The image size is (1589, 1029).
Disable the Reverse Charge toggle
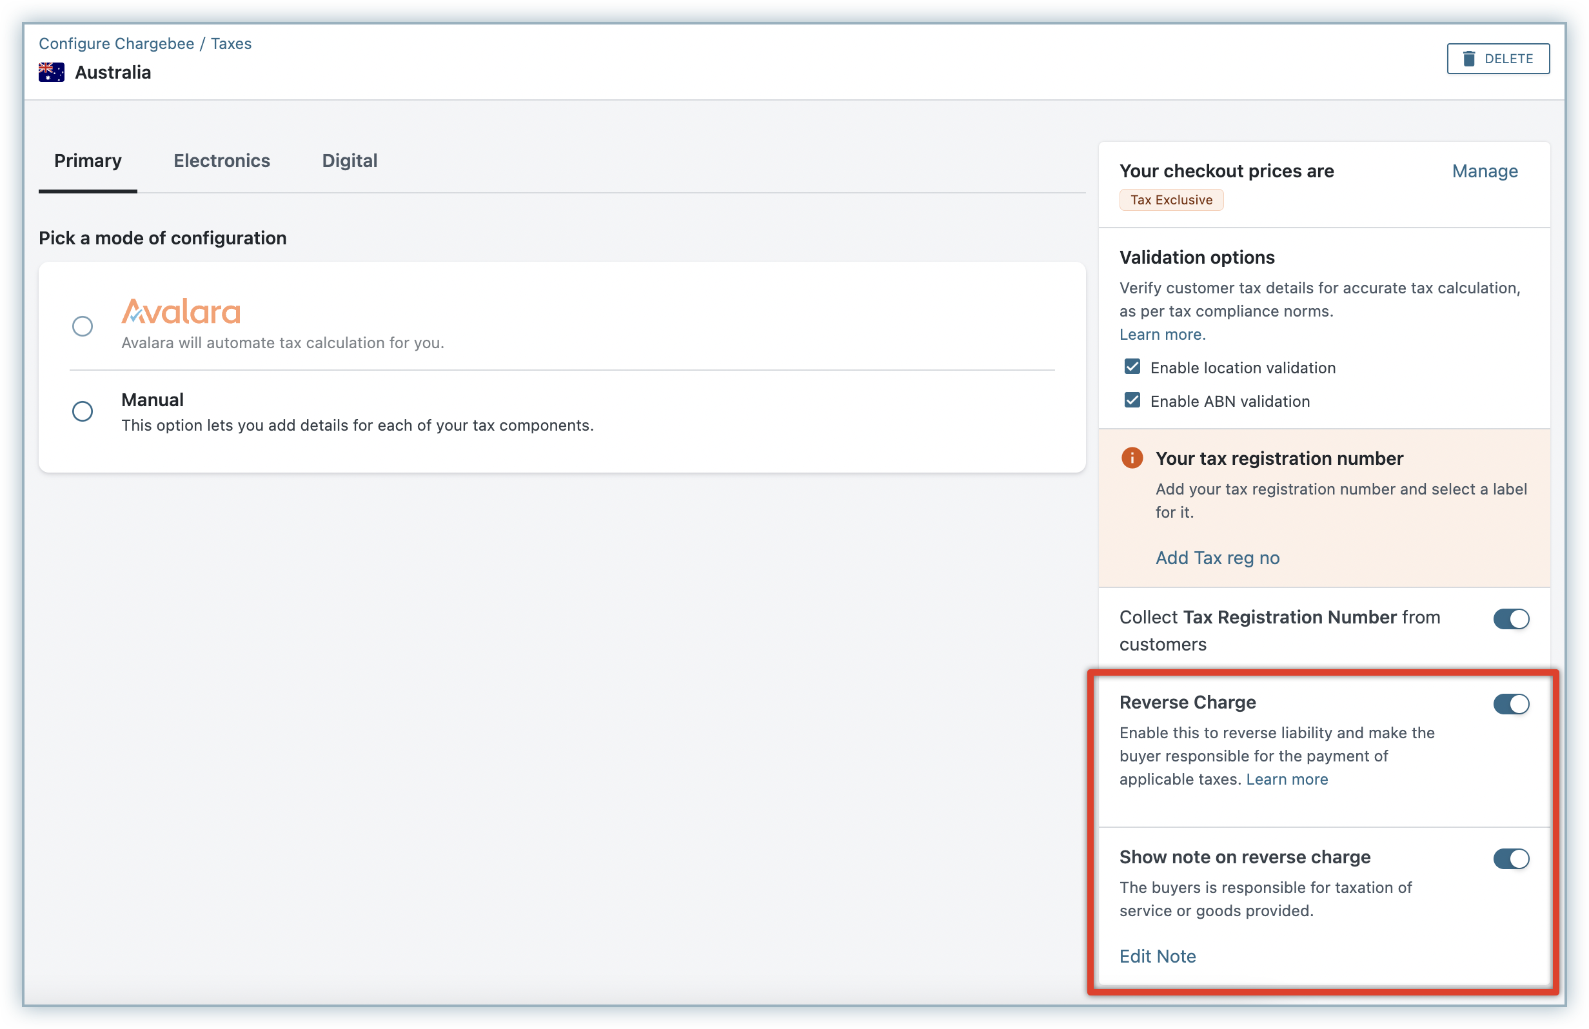click(x=1511, y=703)
